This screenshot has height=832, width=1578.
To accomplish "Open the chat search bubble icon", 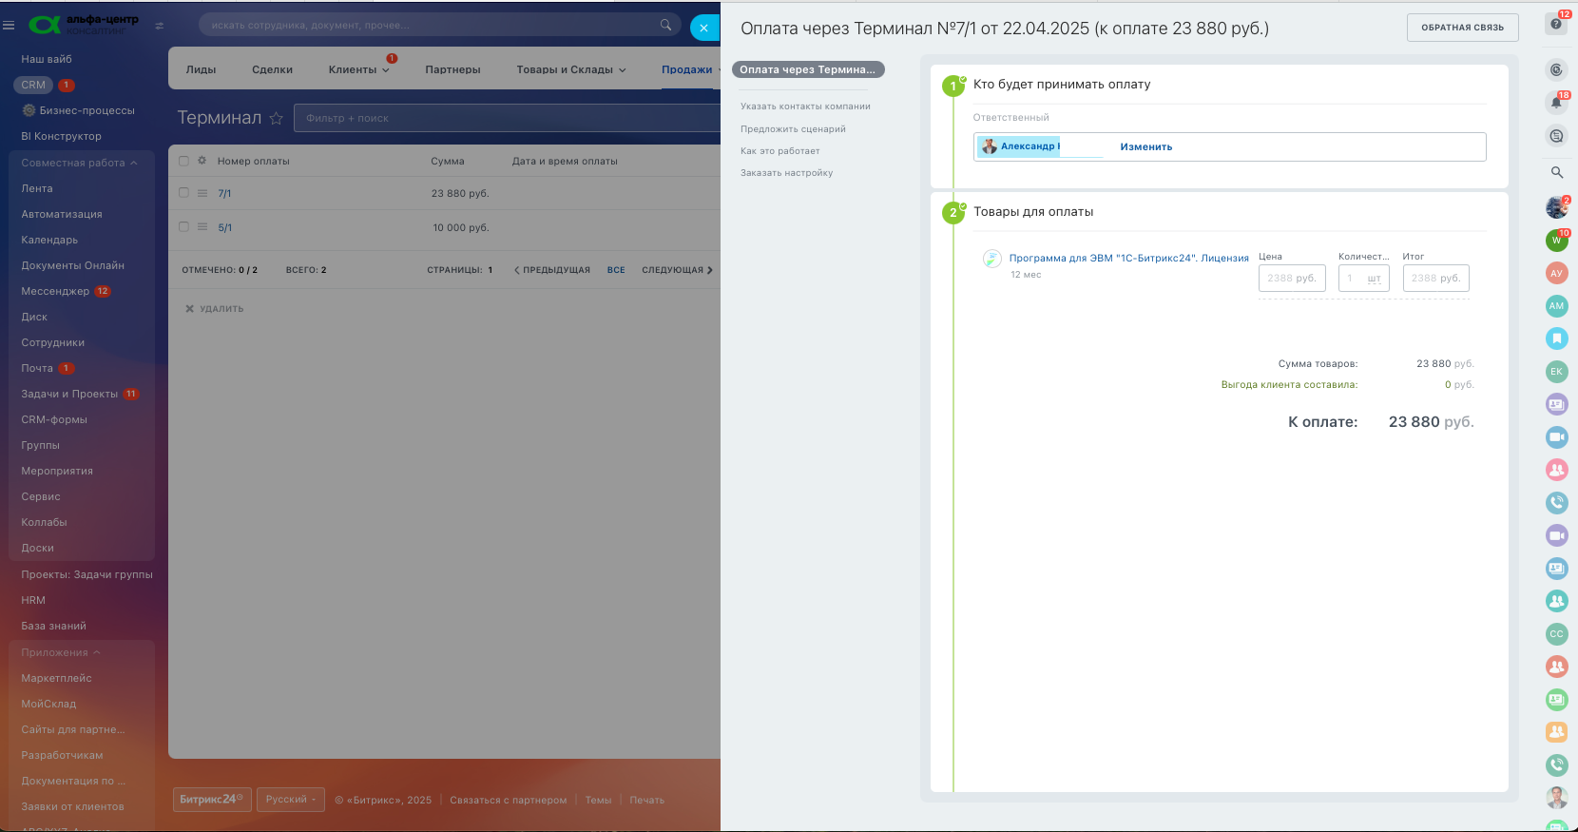I will point(1556,136).
